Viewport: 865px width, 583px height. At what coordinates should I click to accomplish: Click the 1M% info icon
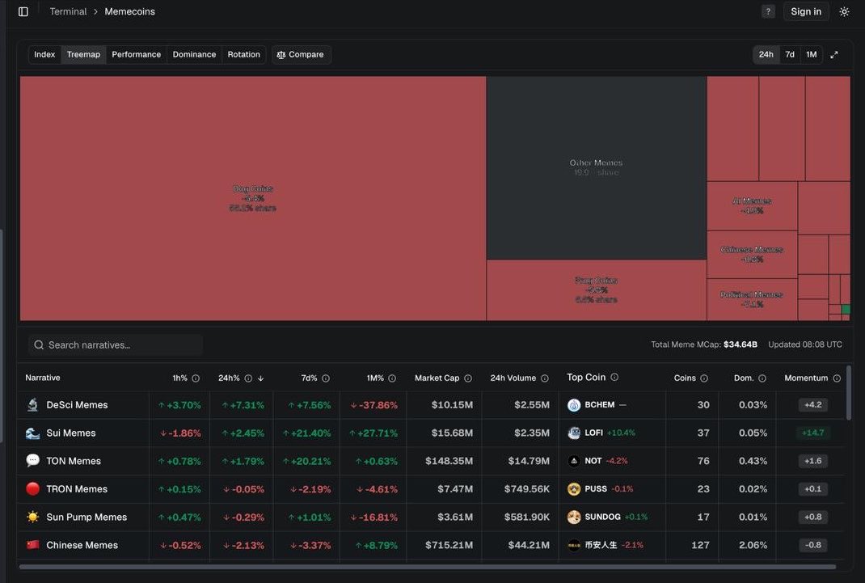(x=392, y=378)
